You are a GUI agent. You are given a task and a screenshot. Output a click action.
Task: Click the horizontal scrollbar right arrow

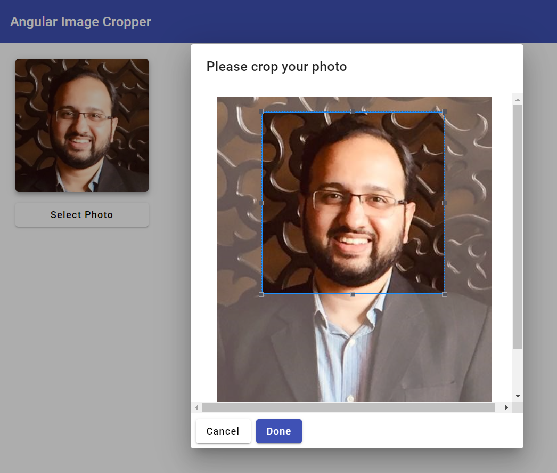click(x=506, y=408)
